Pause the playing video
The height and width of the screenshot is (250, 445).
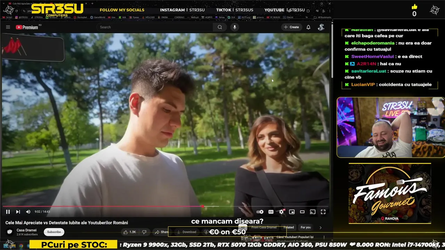tap(8, 212)
